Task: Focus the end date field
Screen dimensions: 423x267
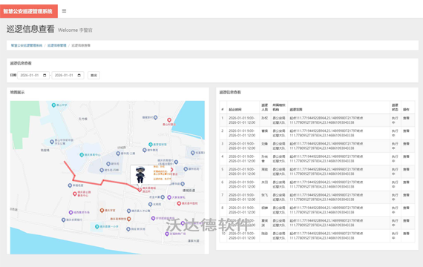Action: click(x=68, y=75)
